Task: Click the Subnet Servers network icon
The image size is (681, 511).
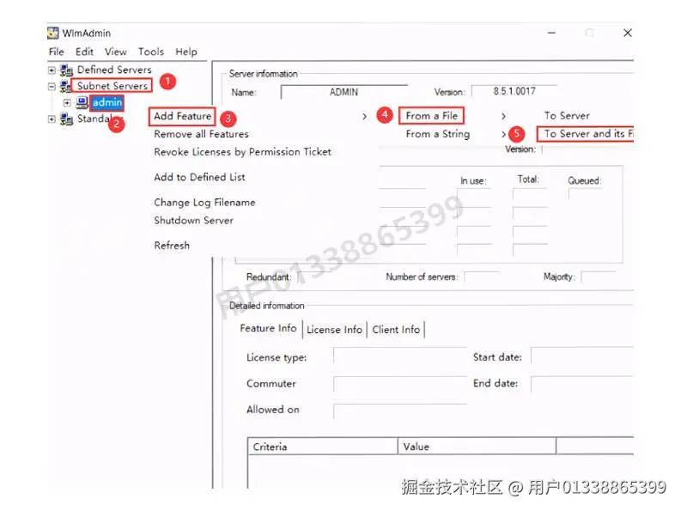Action: 65,86
